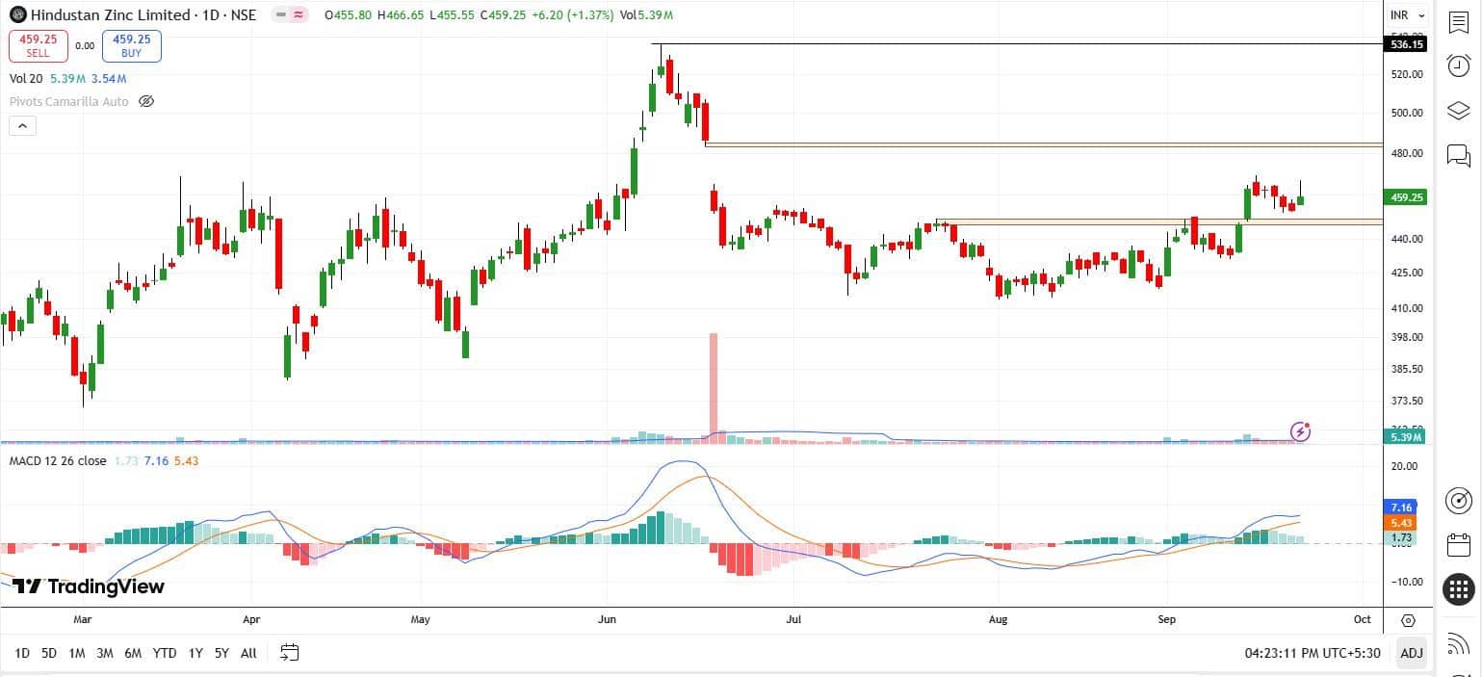Viewport: 1482px width, 677px height.
Task: Open the INR currency dropdown
Action: pyautogui.click(x=1407, y=15)
